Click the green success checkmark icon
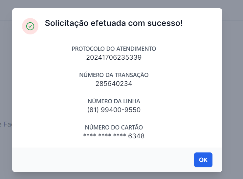Viewport: 243px width, 179px height. [x=30, y=26]
